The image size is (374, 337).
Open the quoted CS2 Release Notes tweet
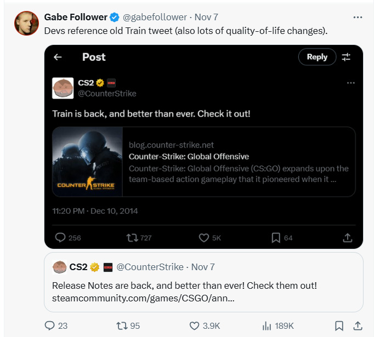click(203, 285)
